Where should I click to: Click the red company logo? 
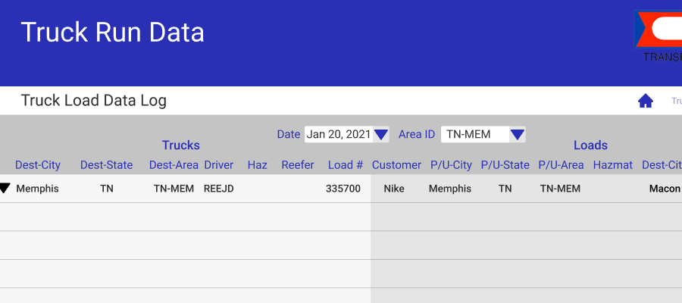659,29
